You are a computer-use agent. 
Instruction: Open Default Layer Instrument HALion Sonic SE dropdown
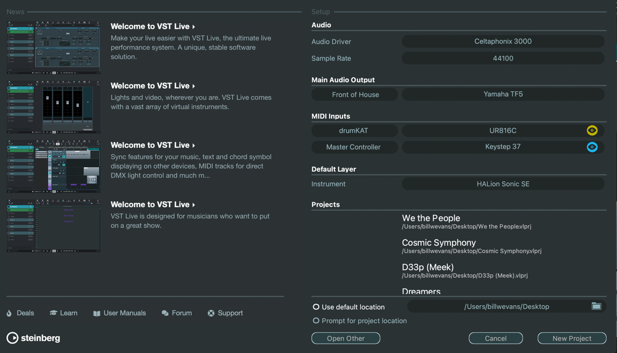pyautogui.click(x=502, y=184)
